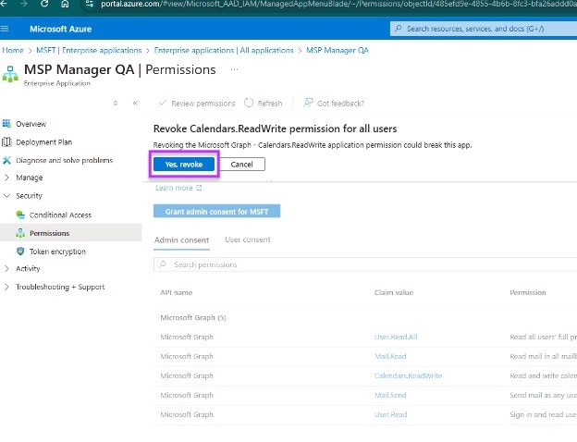Collapse the sidebar with the double chevron

click(135, 103)
